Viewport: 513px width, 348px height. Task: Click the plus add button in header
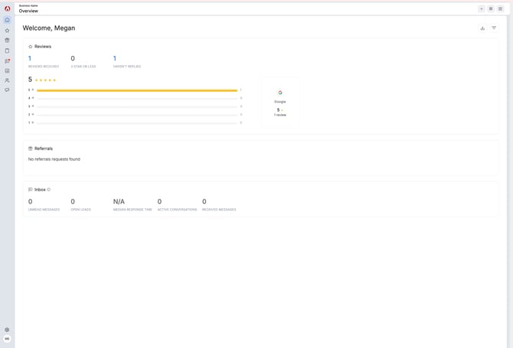coord(482,9)
